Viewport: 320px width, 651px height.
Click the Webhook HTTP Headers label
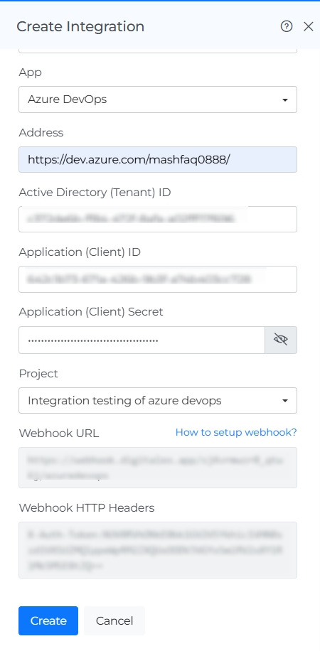[x=87, y=507]
